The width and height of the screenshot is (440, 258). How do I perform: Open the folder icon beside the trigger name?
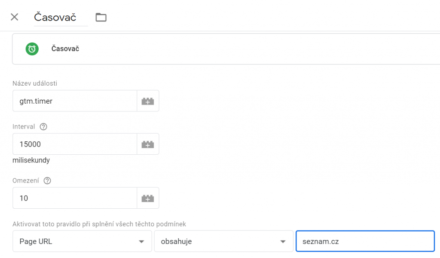point(101,17)
